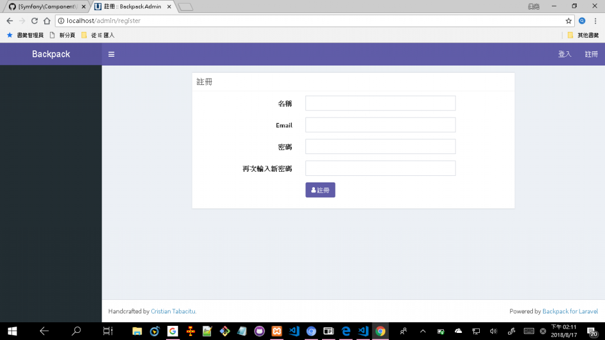Launch XAMPP from the taskbar
Screen dimensions: 605x340
(277, 331)
